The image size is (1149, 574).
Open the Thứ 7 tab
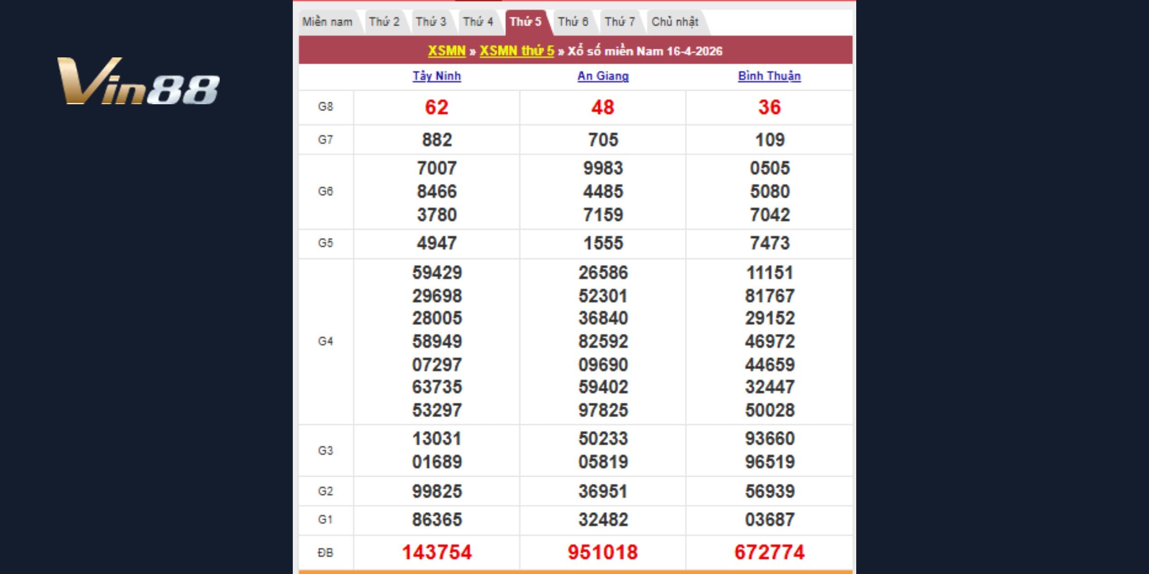[620, 22]
